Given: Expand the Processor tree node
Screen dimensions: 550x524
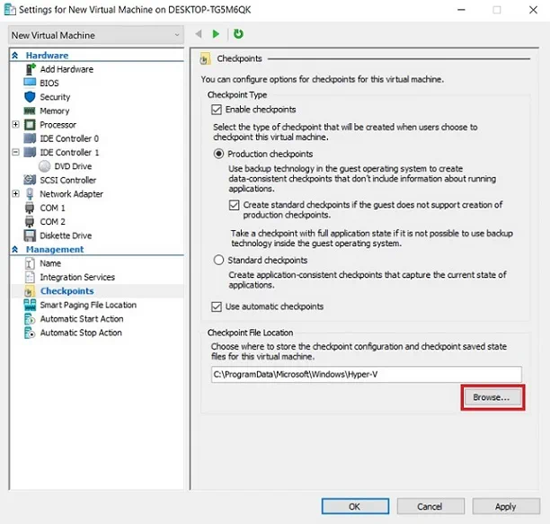Looking at the screenshot, I should [x=15, y=125].
